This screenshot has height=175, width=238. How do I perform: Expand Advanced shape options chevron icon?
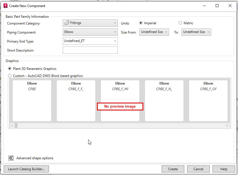tap(11, 158)
